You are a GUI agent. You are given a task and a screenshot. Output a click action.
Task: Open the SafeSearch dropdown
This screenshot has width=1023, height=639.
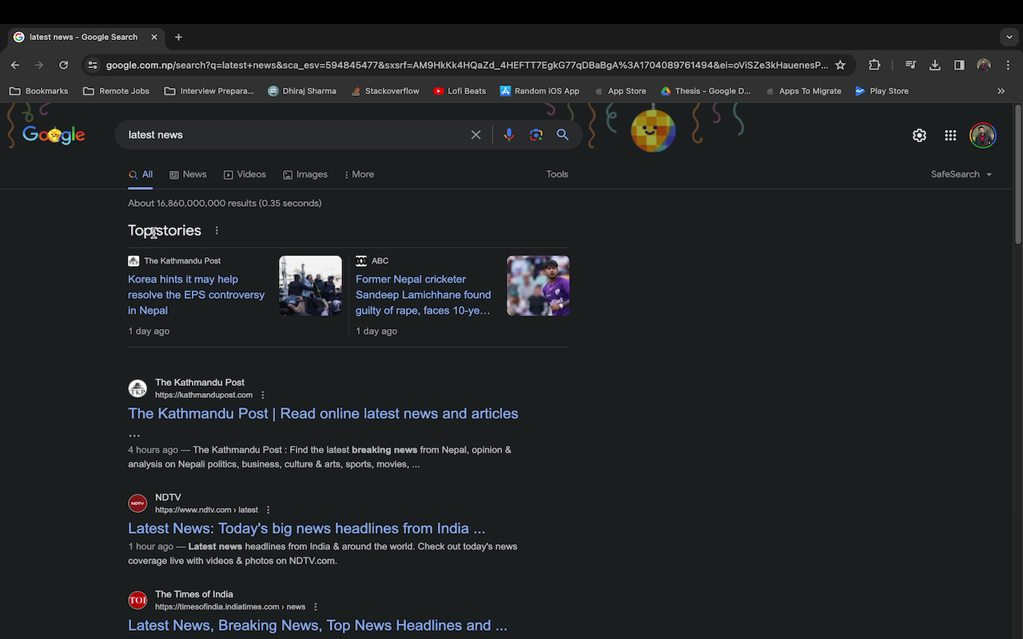point(961,174)
